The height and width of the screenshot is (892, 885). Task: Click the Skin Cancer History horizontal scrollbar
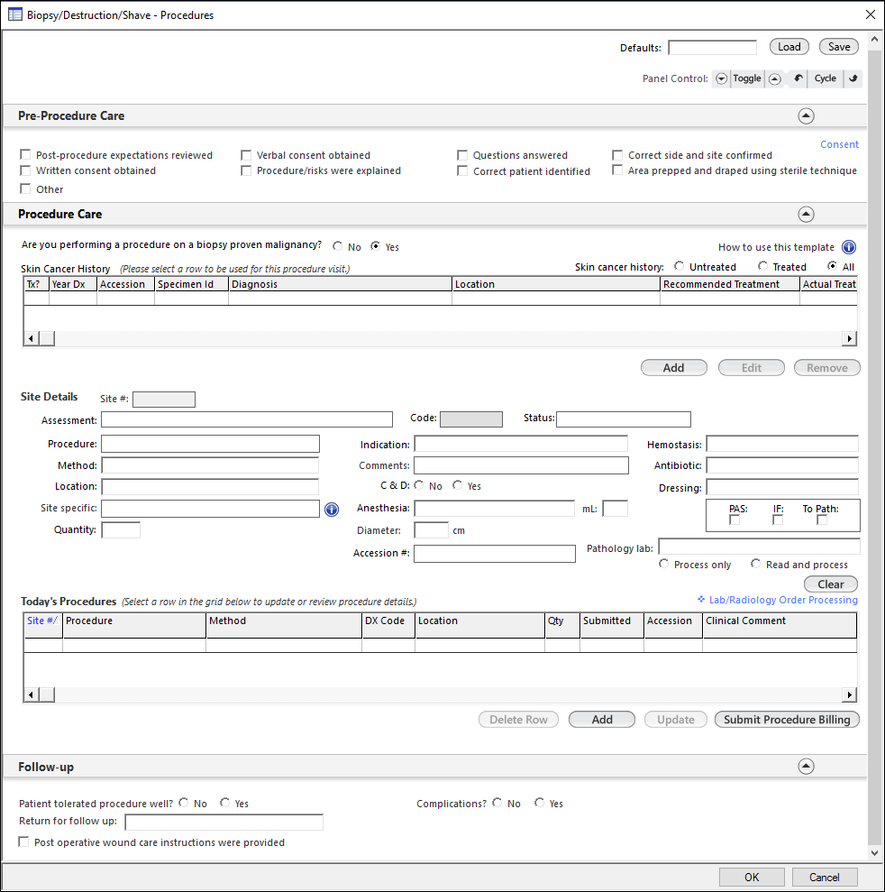tap(440, 338)
